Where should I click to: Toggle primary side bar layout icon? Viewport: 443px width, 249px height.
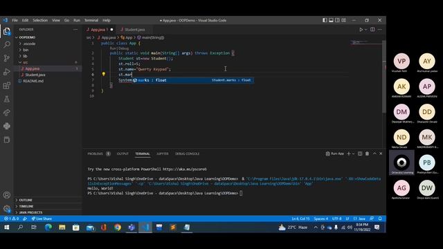coord(325,20)
